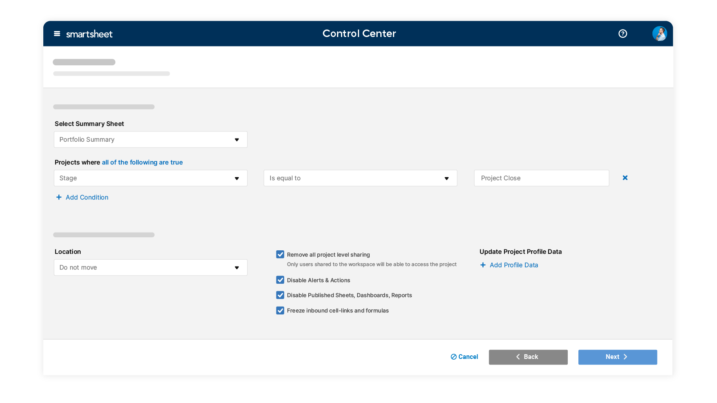Cancel the archive setup
Image resolution: width=717 pixels, height=403 pixels.
(464, 357)
